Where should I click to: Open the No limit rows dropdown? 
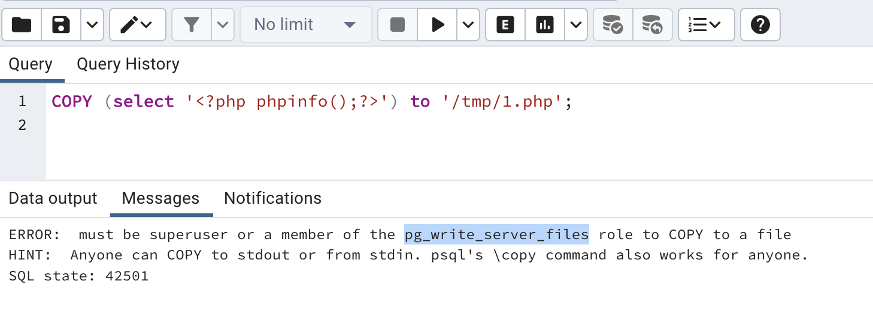[x=305, y=25]
